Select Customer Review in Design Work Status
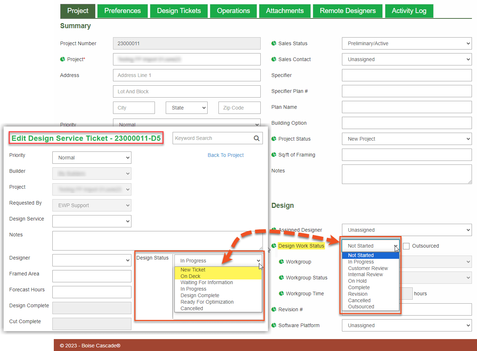477x351 pixels. click(370, 268)
